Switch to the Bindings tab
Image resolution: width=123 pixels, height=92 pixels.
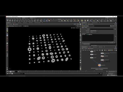(86, 28)
